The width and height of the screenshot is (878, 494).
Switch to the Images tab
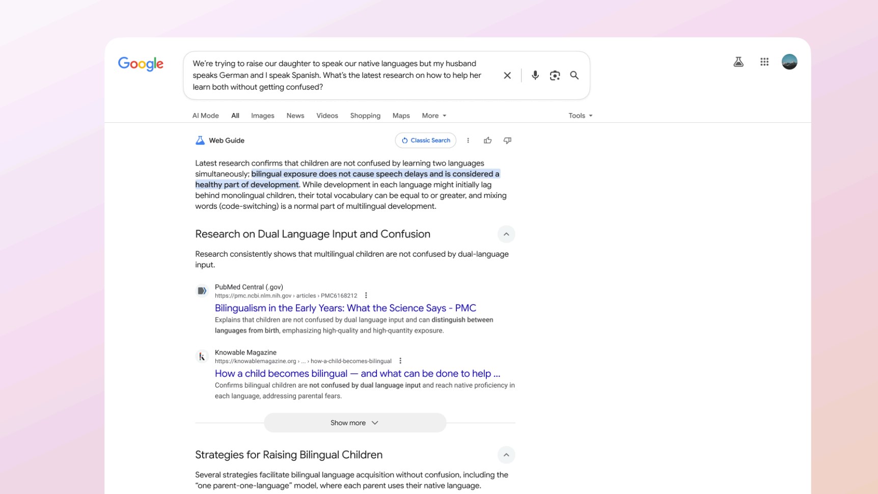262,116
